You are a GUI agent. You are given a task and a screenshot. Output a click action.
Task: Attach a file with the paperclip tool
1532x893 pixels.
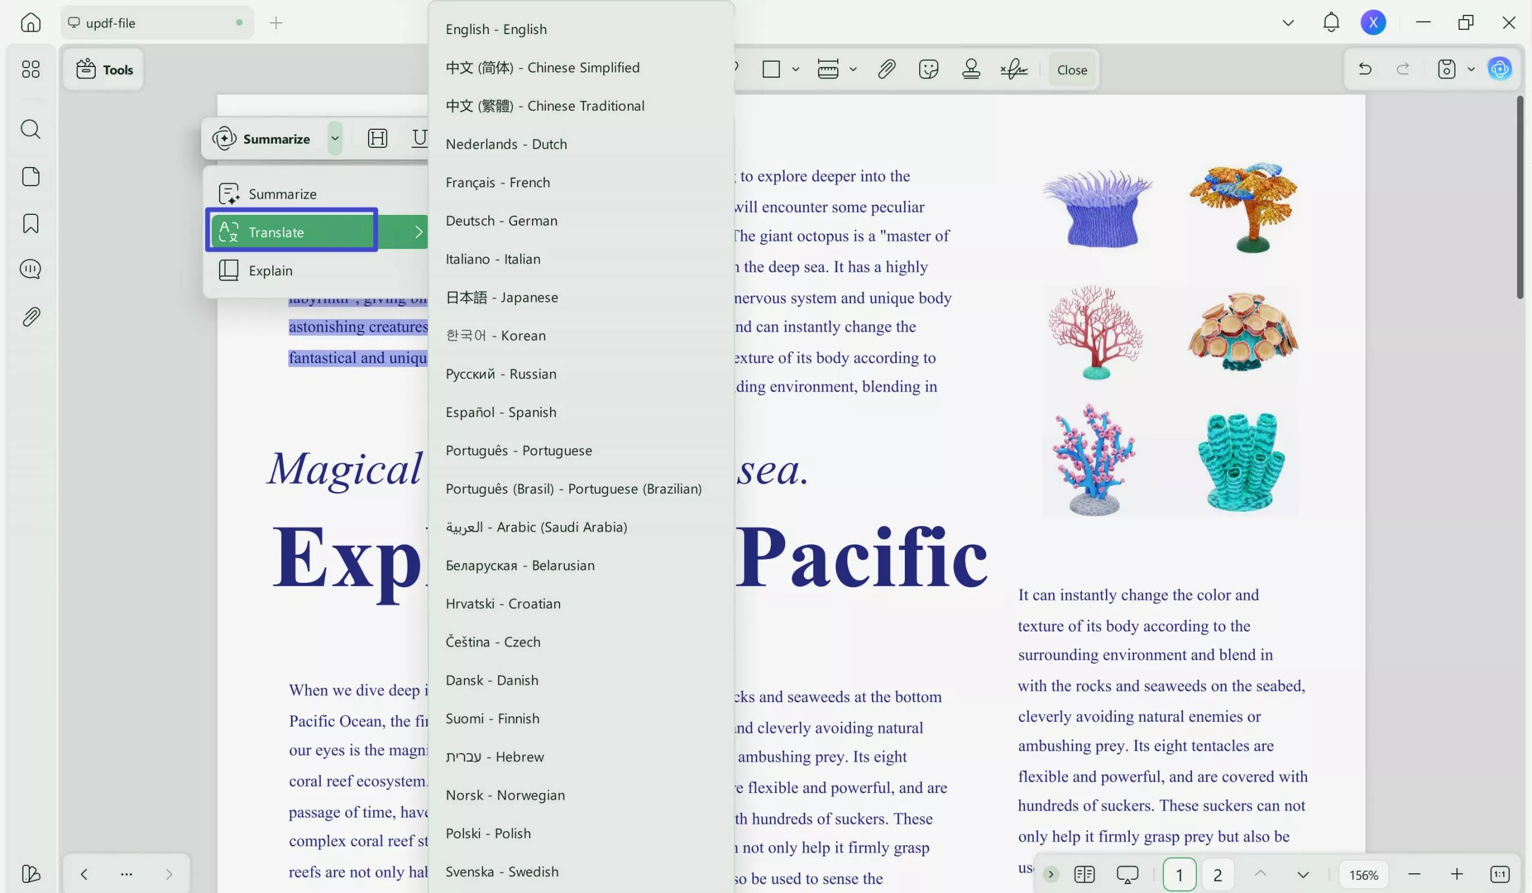pos(886,69)
